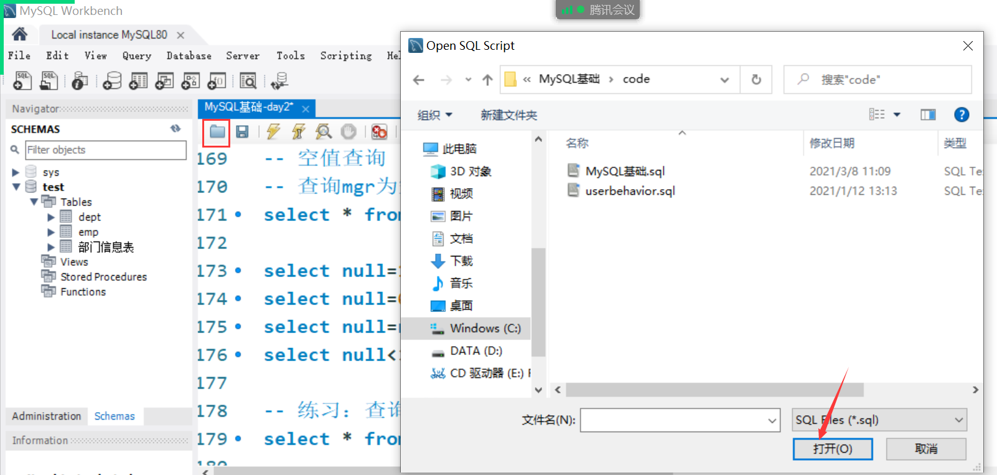Select the userbehavior.sql file

click(630, 191)
